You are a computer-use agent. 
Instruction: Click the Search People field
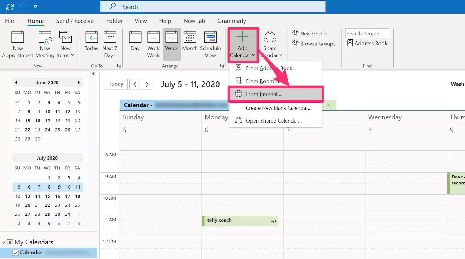click(367, 34)
